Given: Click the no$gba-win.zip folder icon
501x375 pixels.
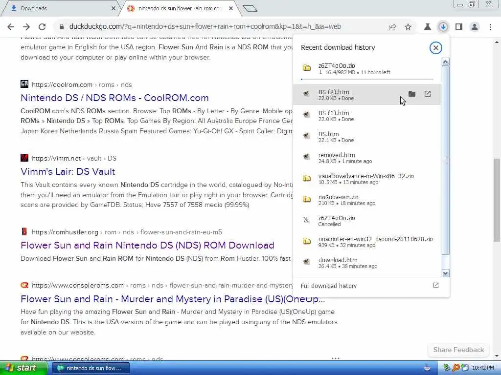Looking at the screenshot, I should point(306,199).
